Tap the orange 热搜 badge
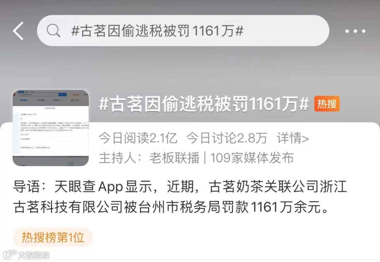Image resolution: width=380 pixels, height=262 pixels. click(x=327, y=104)
